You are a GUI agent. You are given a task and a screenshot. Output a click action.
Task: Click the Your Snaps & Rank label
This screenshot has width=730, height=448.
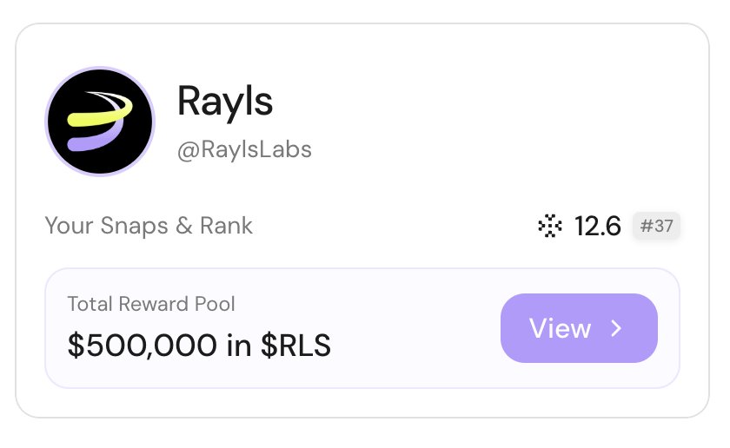tap(149, 226)
